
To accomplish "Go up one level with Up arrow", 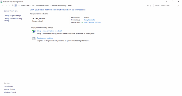I will pyautogui.click(x=13, y=6).
